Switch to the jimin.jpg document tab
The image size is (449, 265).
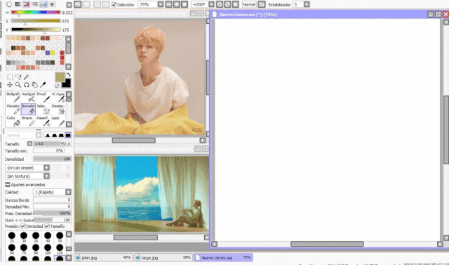[103, 257]
